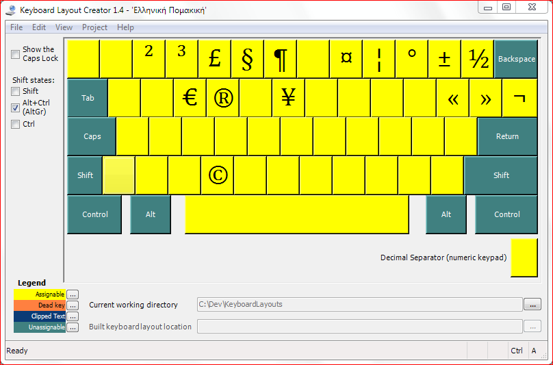Open the Edit menu
The width and height of the screenshot is (553, 365).
(x=39, y=27)
